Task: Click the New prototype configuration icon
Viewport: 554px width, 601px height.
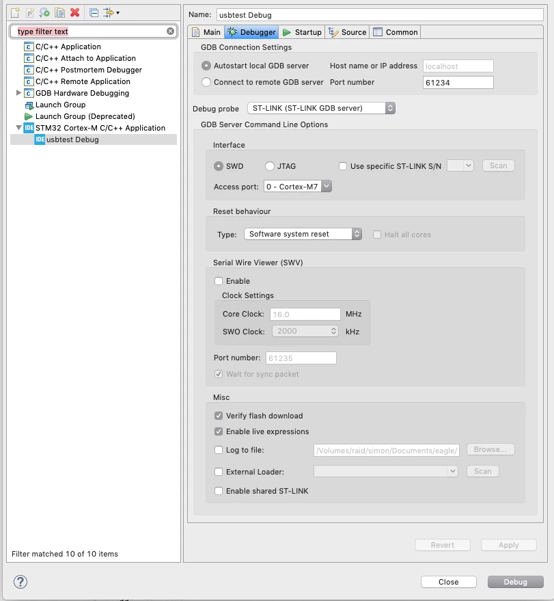Action: click(x=30, y=12)
